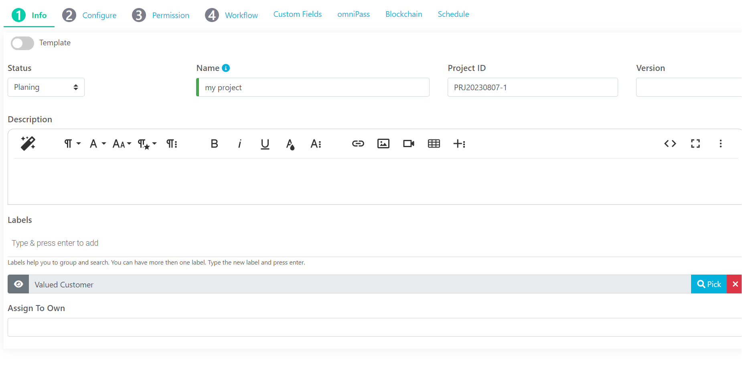Select the Magic Wand formatting tool
742x370 pixels.
pyautogui.click(x=28, y=144)
